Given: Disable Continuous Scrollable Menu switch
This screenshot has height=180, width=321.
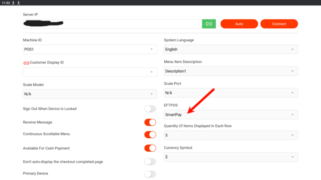Looking at the screenshot, I should pos(150,135).
